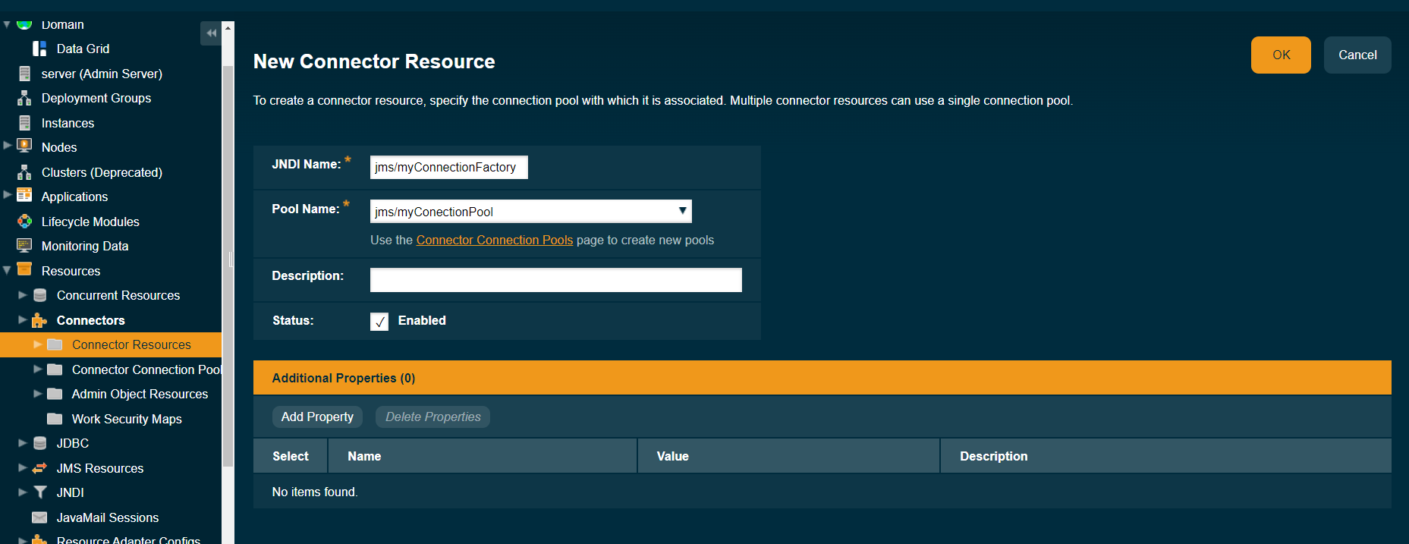Uncheck the Enabled status checkbox

(x=379, y=321)
